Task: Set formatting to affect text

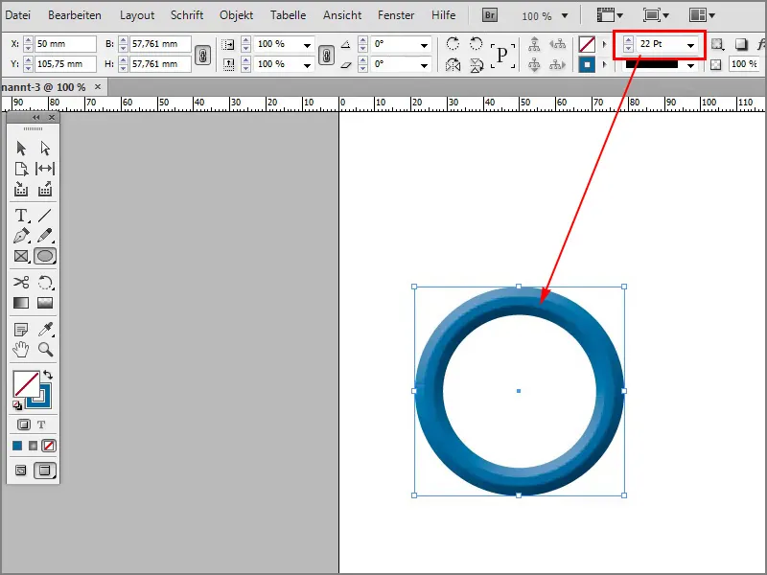Action: pos(41,425)
